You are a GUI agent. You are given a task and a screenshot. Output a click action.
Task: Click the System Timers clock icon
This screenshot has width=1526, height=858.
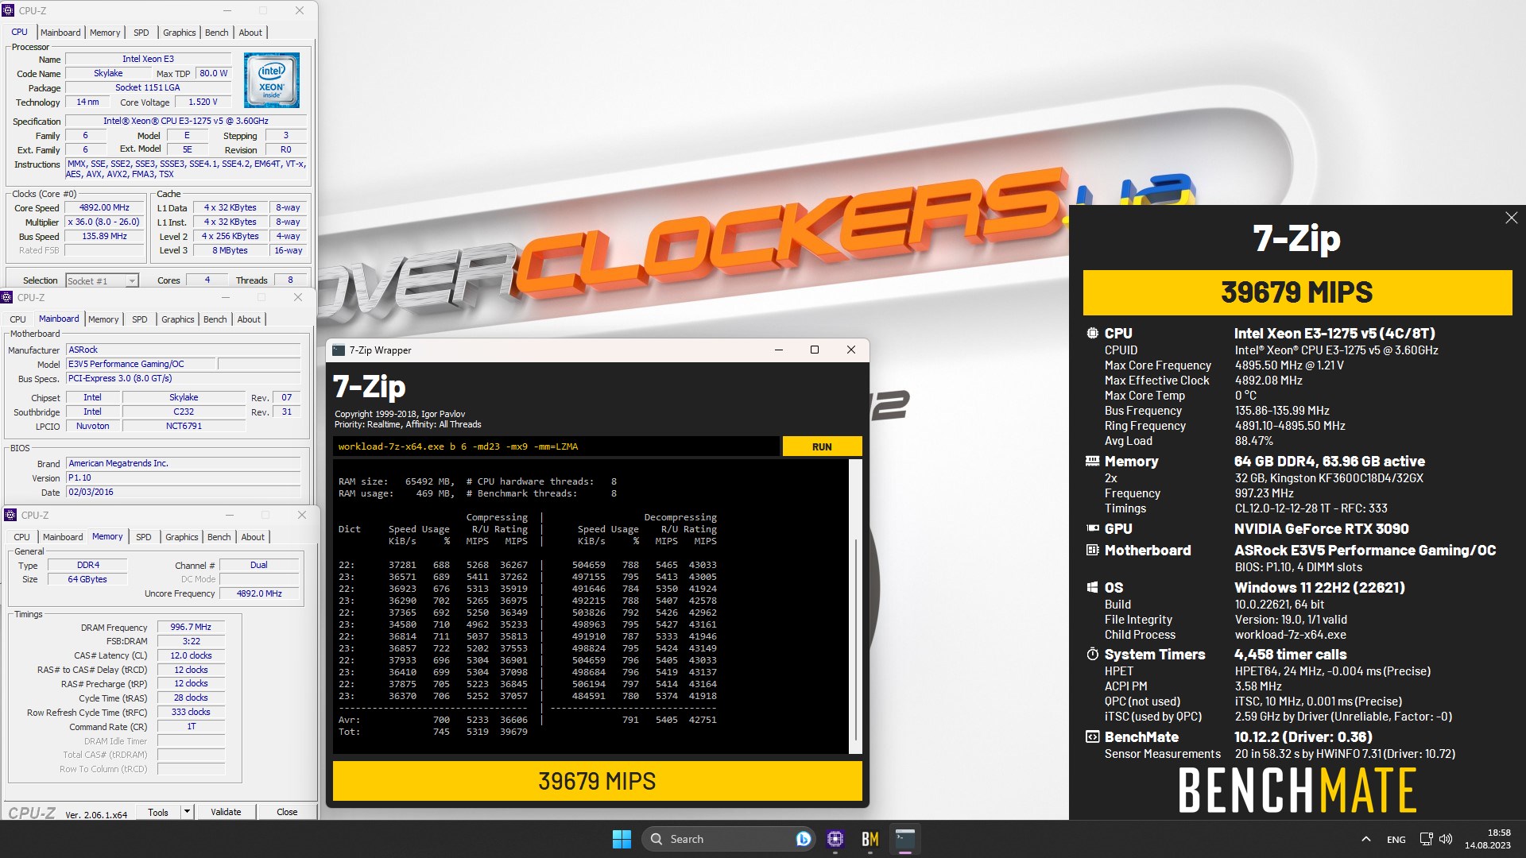click(1092, 654)
